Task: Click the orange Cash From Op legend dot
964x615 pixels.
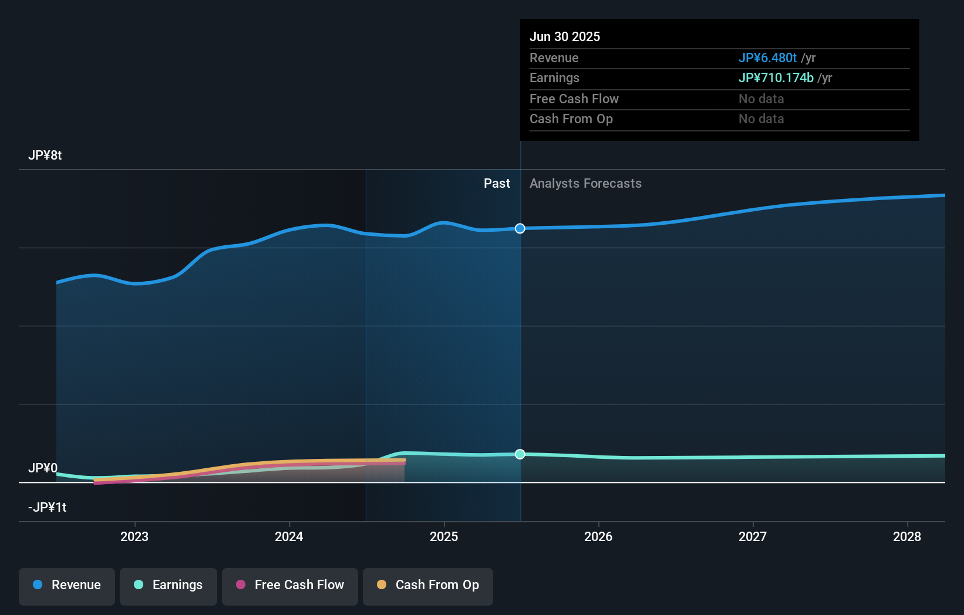Action: 382,586
